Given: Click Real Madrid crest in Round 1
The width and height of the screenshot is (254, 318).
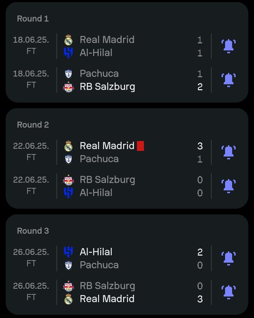Looking at the screenshot, I should [68, 40].
